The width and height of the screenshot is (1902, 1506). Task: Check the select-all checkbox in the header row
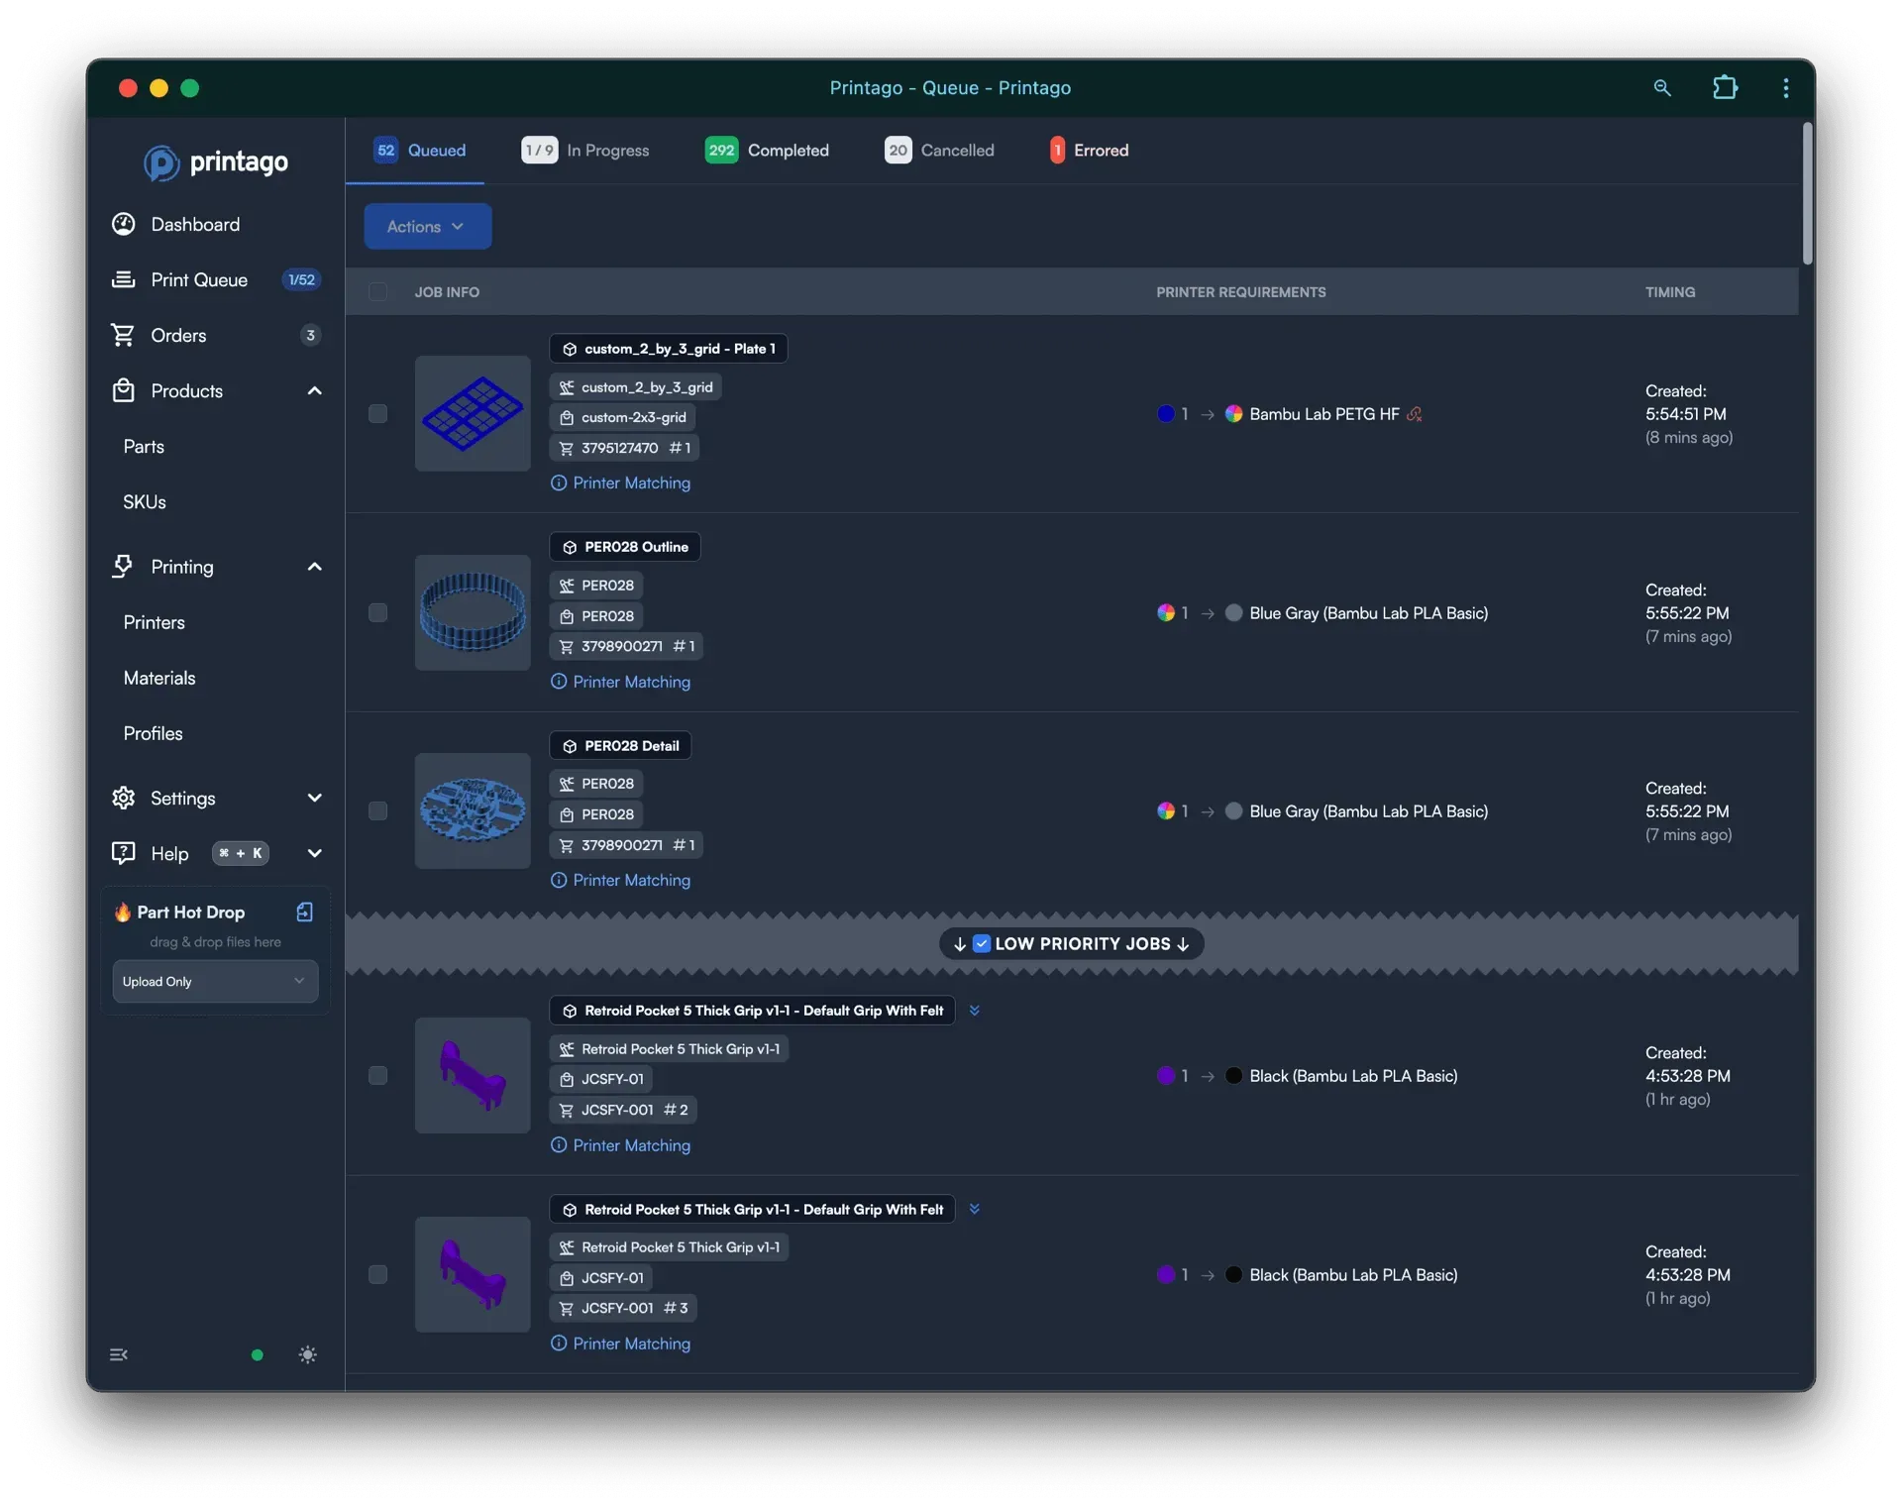[377, 291]
